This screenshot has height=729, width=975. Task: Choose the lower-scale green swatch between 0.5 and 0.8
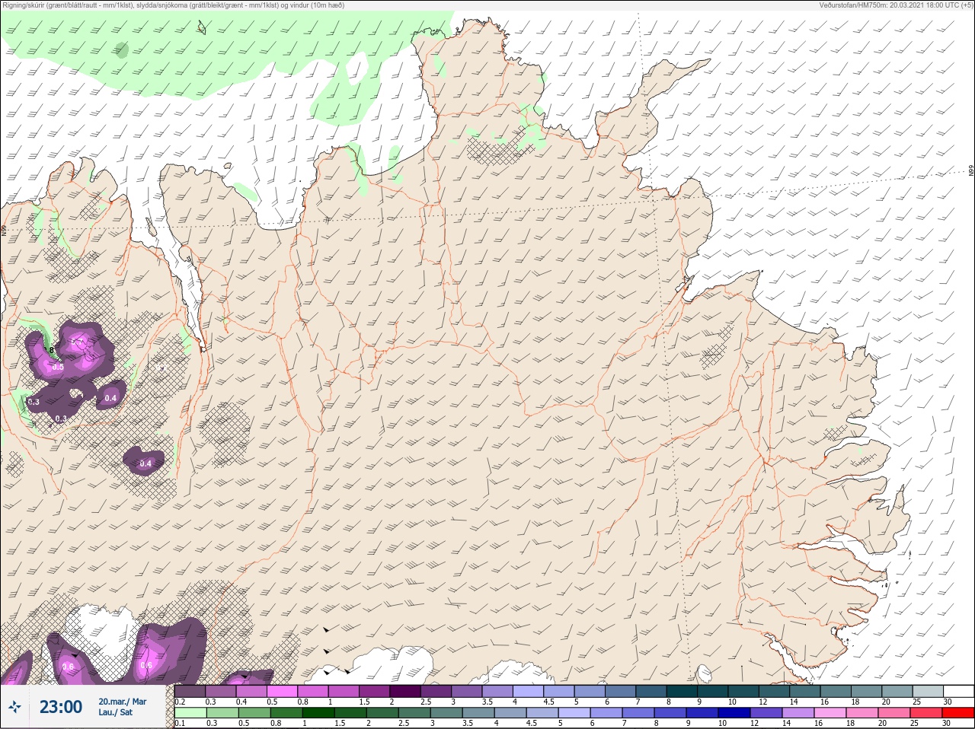tap(254, 712)
